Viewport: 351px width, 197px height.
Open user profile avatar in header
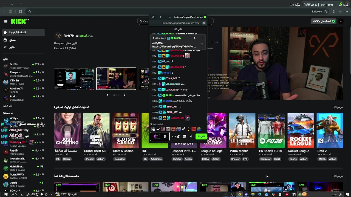[x=341, y=21]
